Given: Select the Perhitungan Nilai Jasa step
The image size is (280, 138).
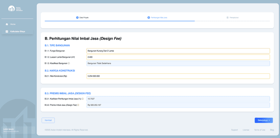Looking at the screenshot, I should (x=157, y=18).
